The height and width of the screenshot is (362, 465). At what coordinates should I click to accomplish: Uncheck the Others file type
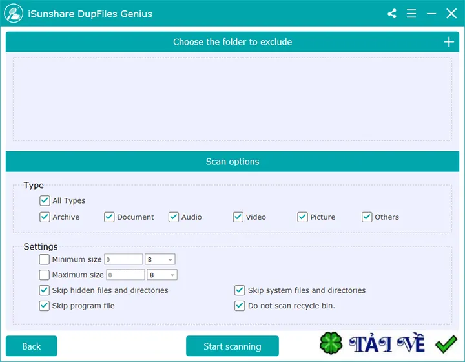(367, 217)
